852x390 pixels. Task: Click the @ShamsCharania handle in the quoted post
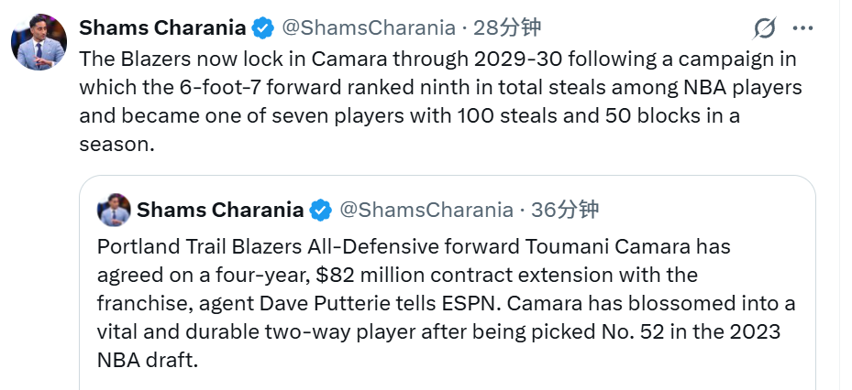pyautogui.click(x=426, y=211)
